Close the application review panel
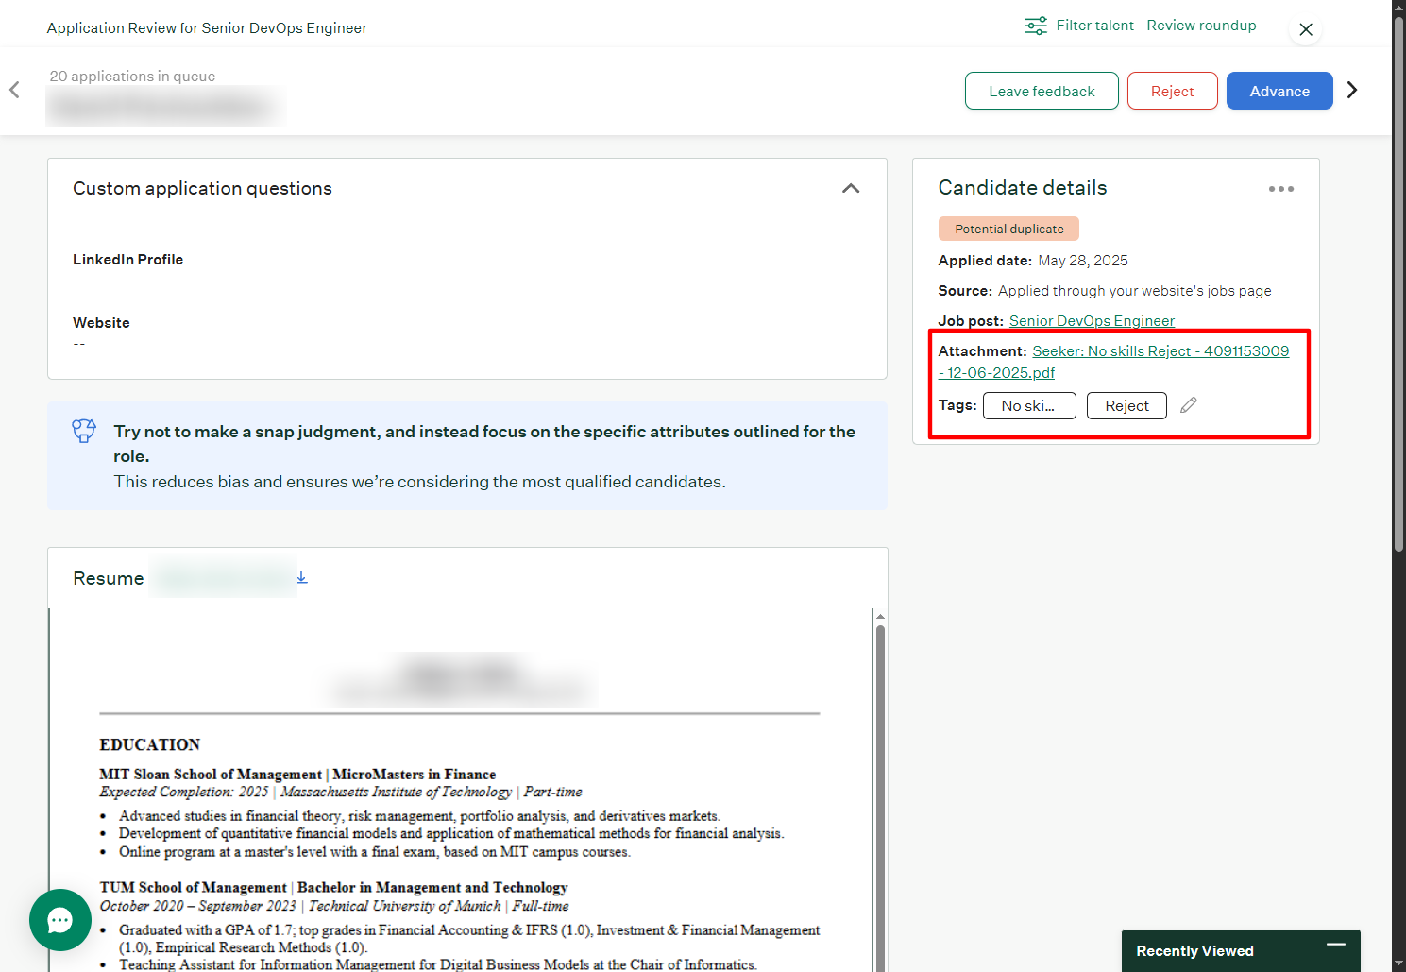Image resolution: width=1406 pixels, height=972 pixels. [1305, 29]
